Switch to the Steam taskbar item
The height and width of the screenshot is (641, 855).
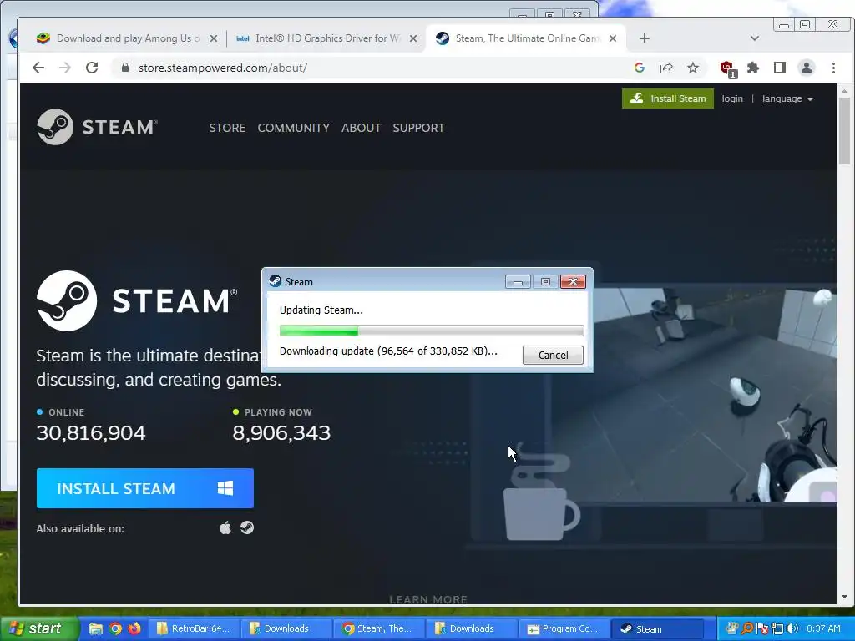[658, 628]
